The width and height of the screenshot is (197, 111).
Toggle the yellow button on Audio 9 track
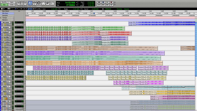point(5,99)
